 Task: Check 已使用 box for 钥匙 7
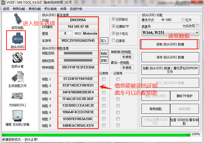(104, 119)
